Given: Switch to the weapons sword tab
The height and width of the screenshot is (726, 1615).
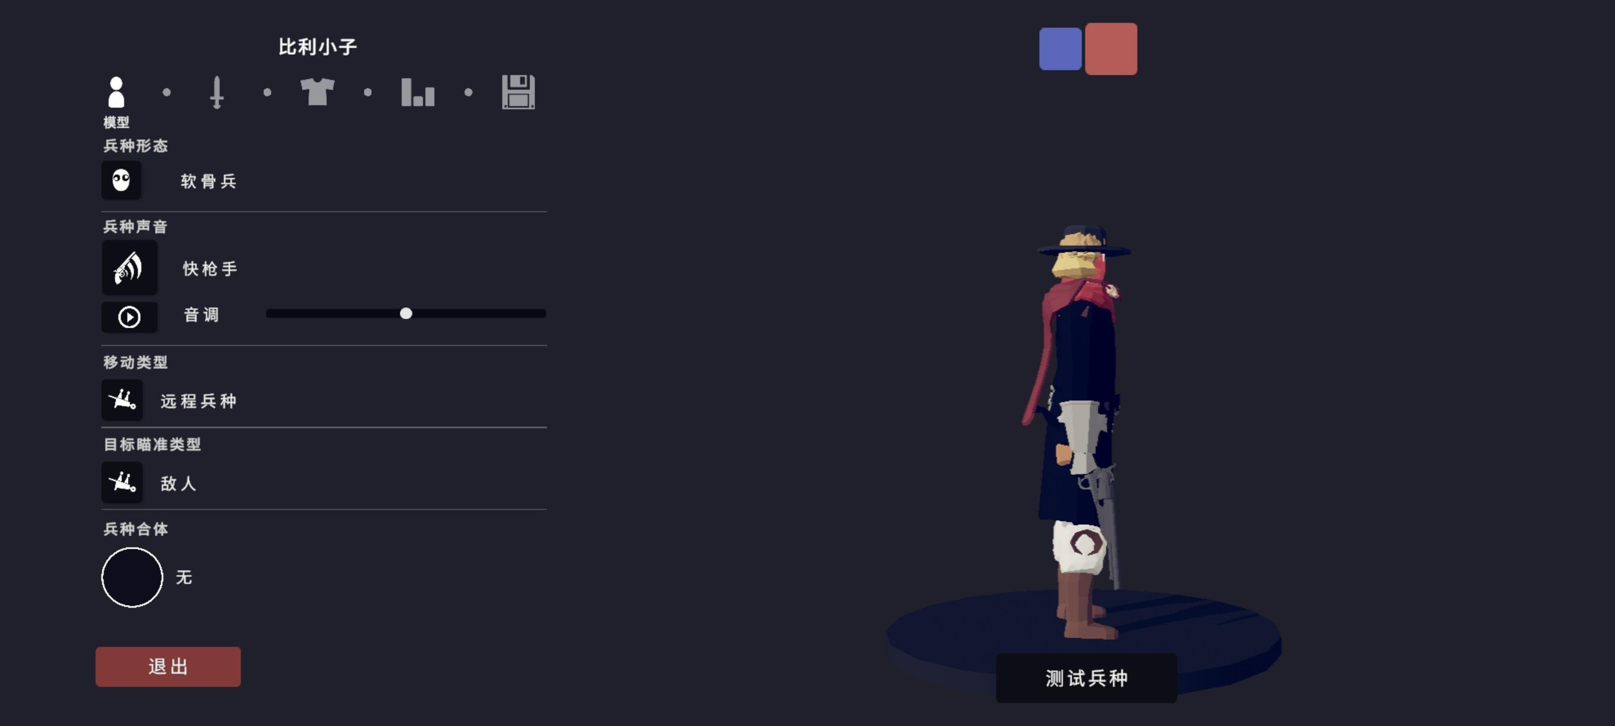Looking at the screenshot, I should click(x=217, y=92).
